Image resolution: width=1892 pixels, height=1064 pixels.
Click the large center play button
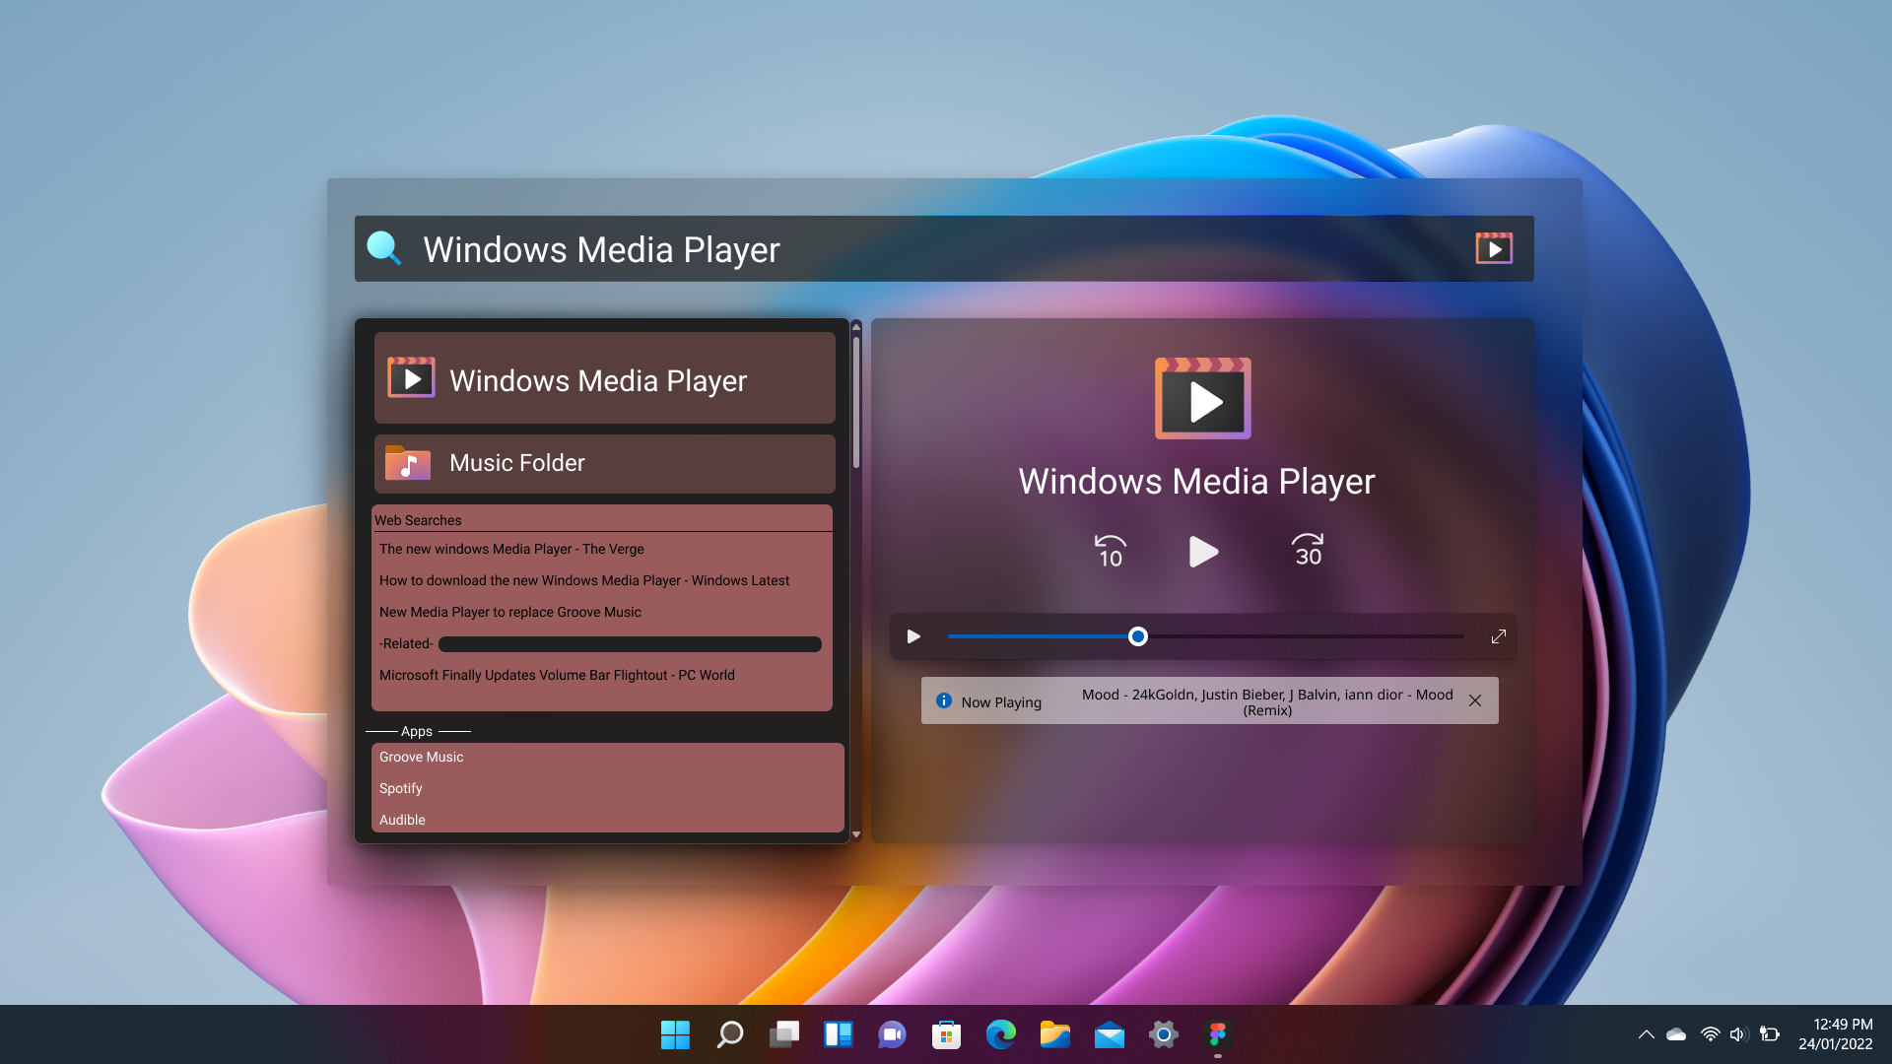click(x=1203, y=552)
